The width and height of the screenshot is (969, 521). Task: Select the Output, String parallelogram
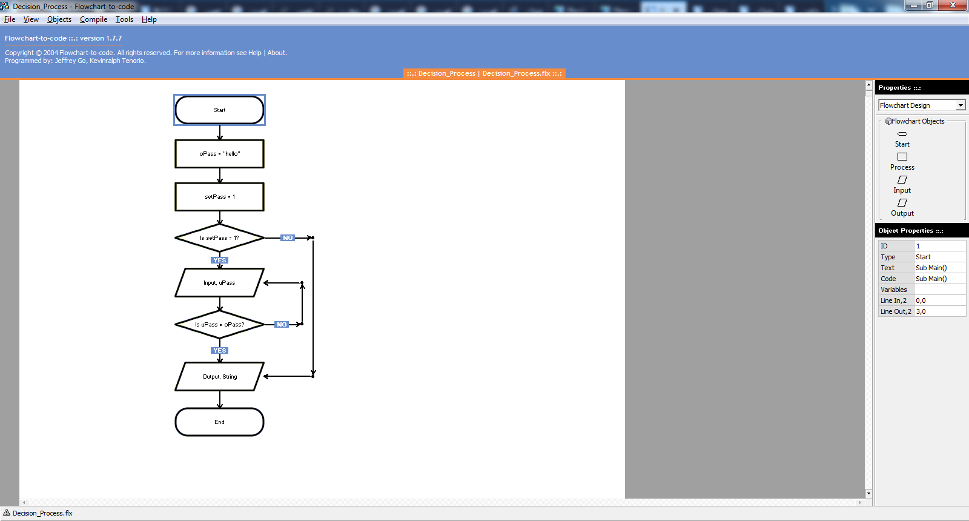219,376
